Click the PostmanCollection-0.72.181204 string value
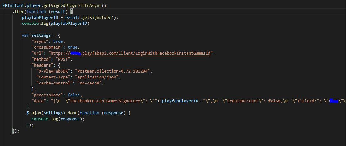 coord(114,71)
